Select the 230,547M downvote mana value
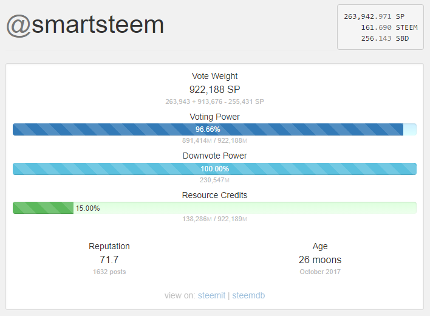This screenshot has height=316, width=430. point(215,180)
